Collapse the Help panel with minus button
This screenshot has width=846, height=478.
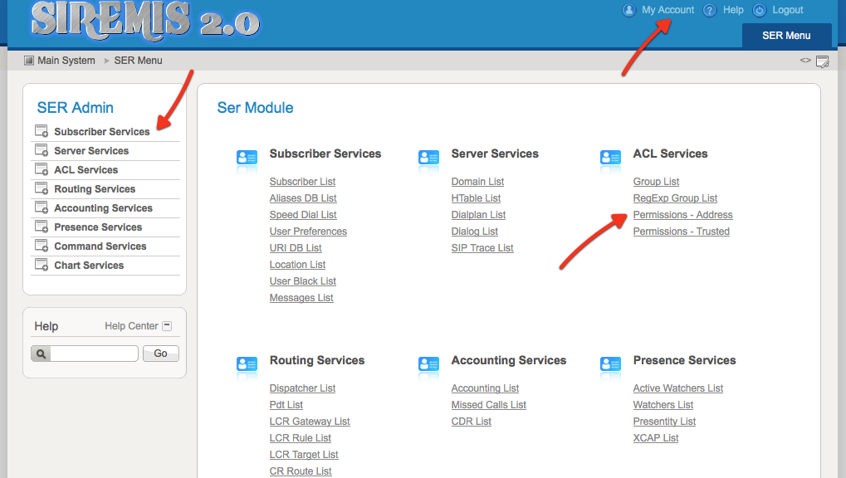point(167,326)
